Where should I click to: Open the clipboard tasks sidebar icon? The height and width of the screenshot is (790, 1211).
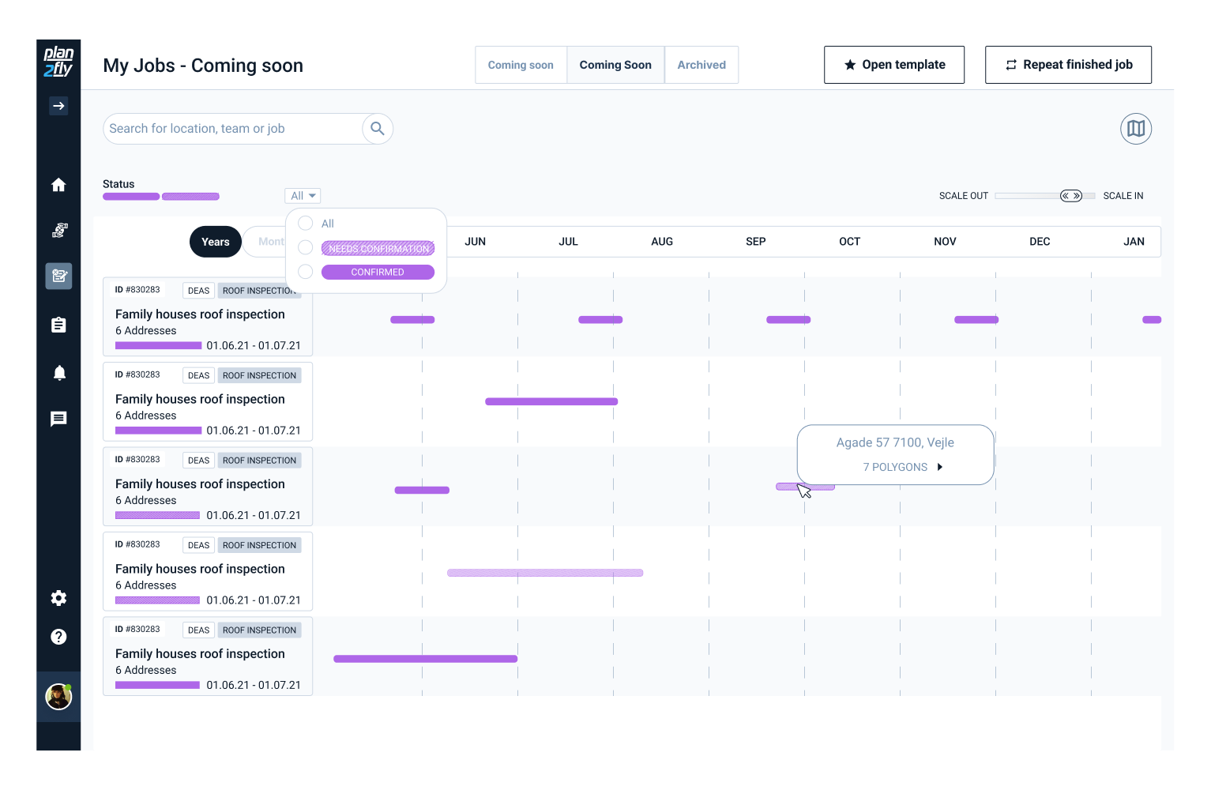click(x=58, y=325)
